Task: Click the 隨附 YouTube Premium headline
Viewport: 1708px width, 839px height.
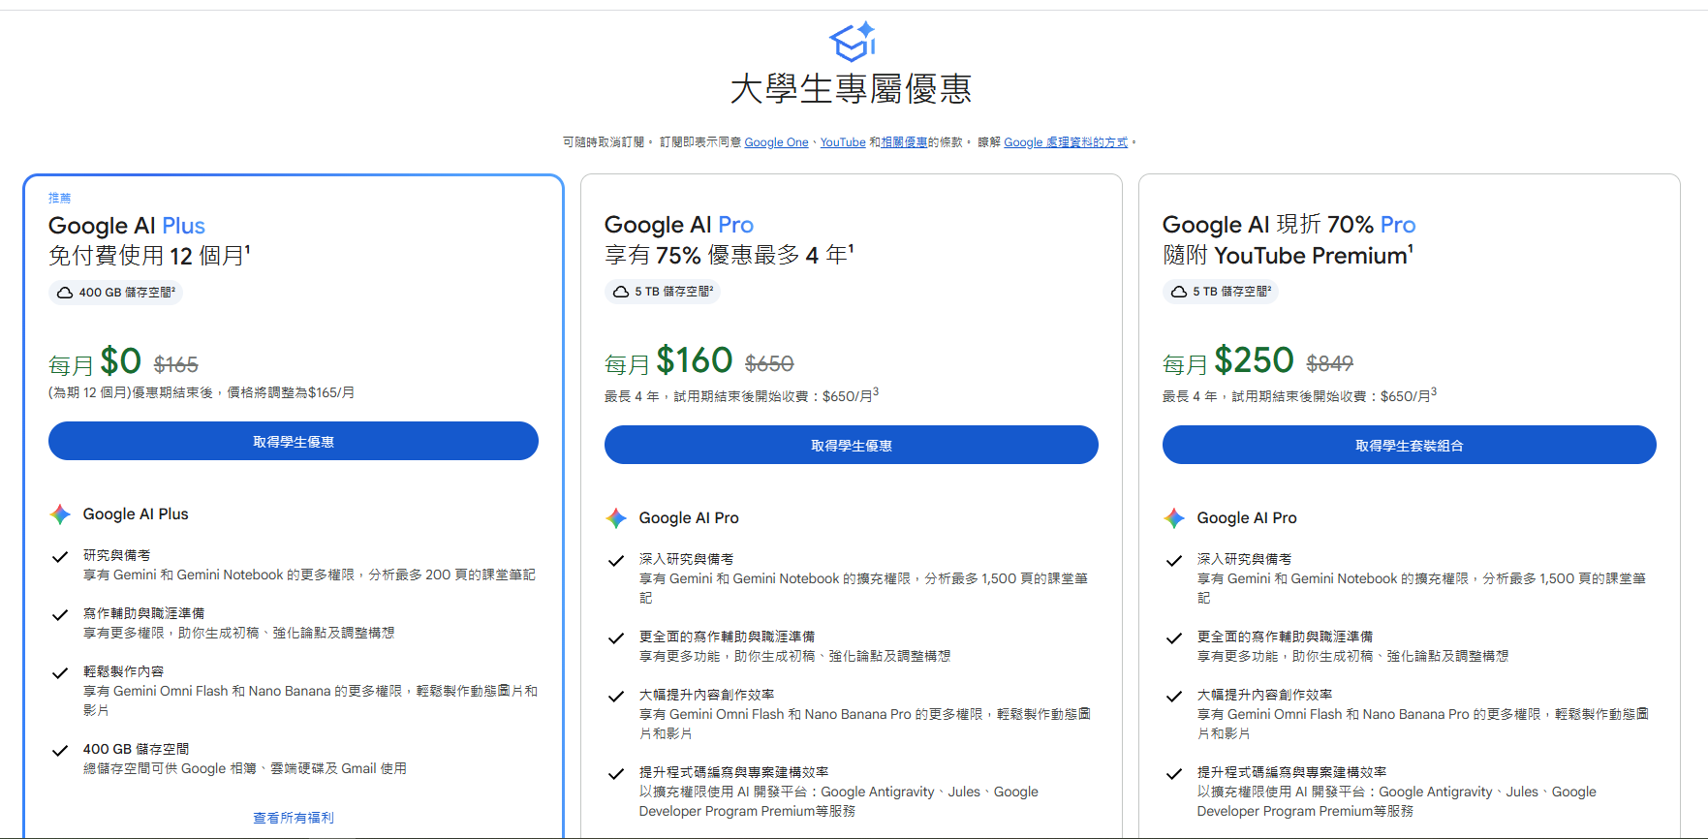Action: point(1288,255)
